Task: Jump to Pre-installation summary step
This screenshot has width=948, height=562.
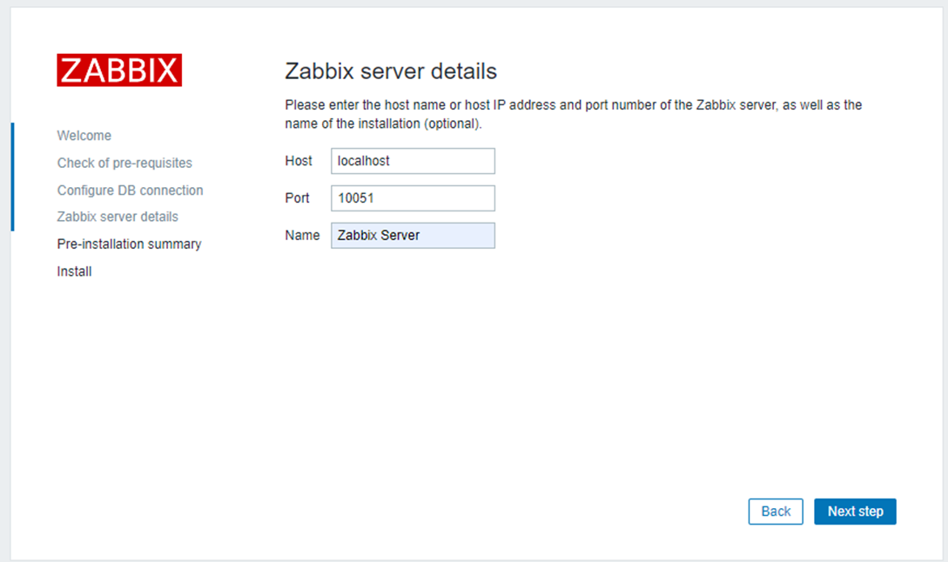Action: [129, 244]
